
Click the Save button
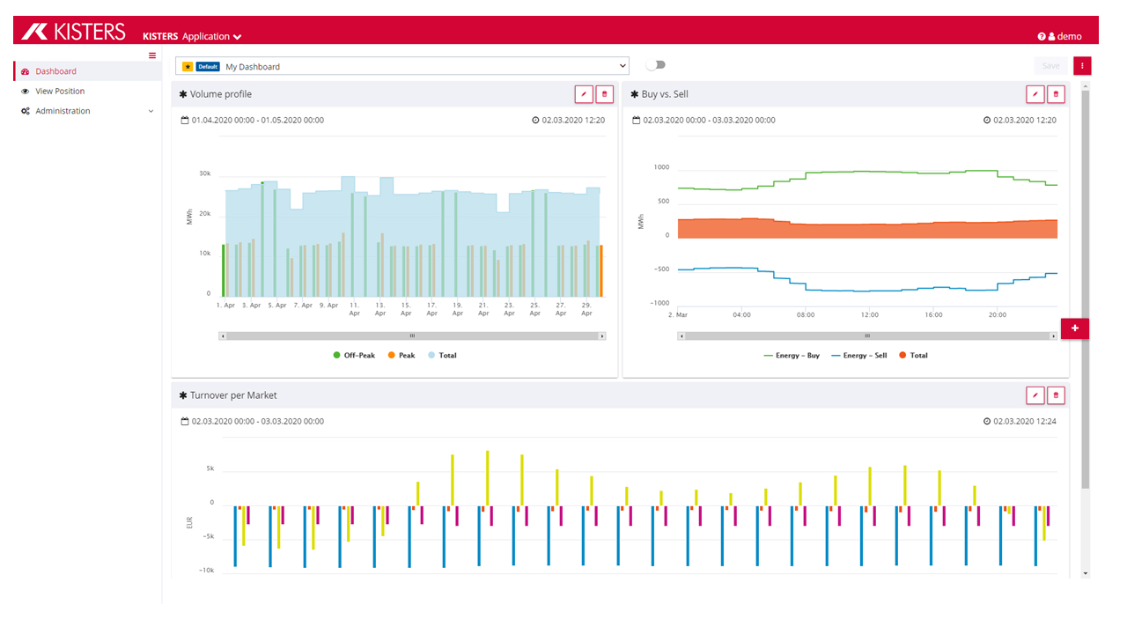click(1050, 66)
